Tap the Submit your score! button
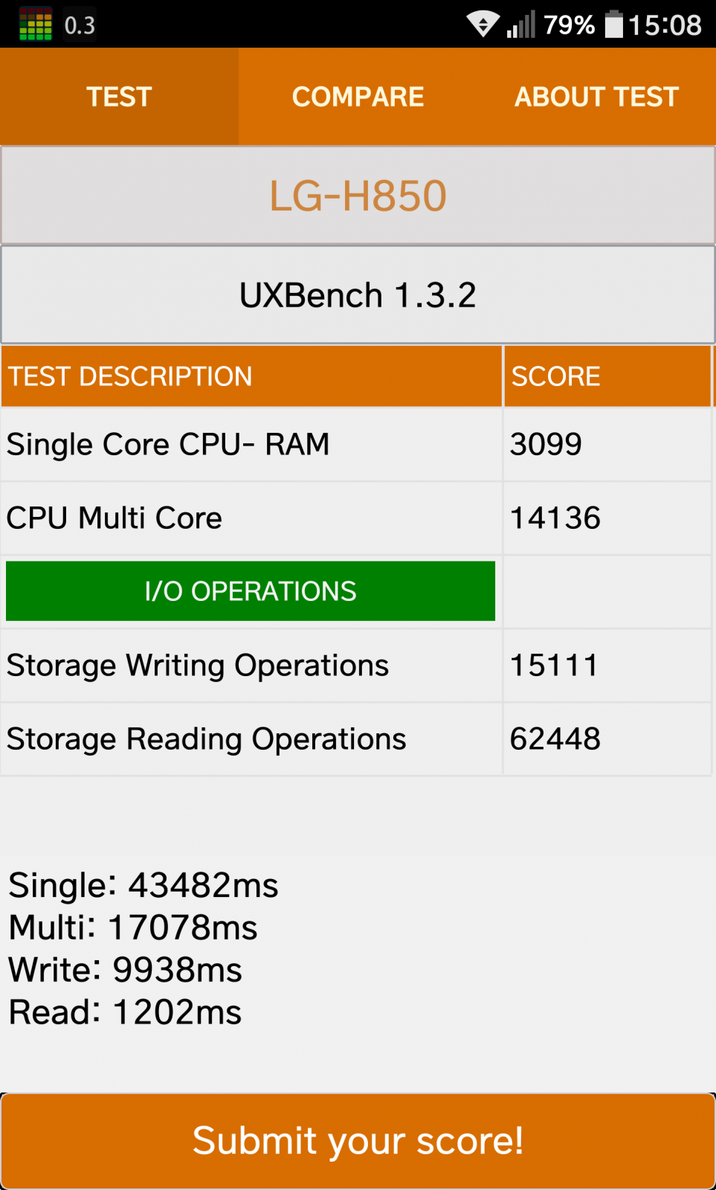The height and width of the screenshot is (1190, 716). pyautogui.click(x=358, y=1141)
